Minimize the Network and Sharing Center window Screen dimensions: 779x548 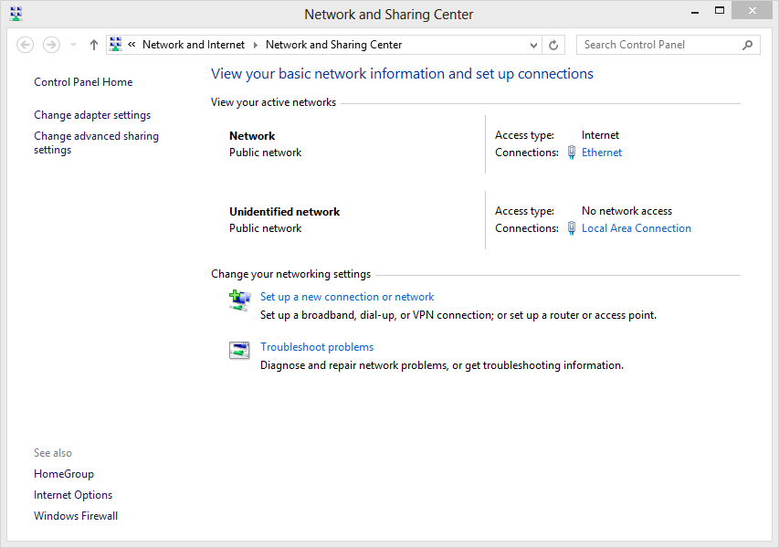[695, 12]
